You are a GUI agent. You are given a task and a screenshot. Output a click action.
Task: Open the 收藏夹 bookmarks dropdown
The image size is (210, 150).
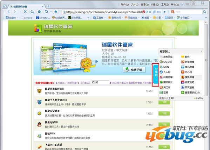[12, 18]
